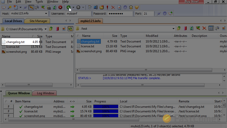Image resolution: width=227 pixels, height=128 pixels.
Task: Open the local folder path dropdown
Action: click(45, 29)
